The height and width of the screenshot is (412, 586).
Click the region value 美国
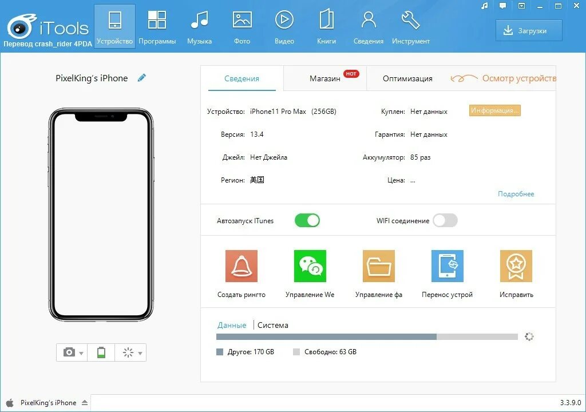coord(257,180)
